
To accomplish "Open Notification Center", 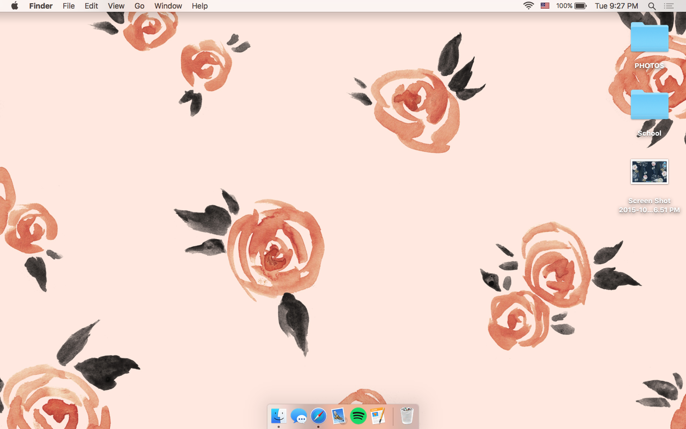I will click(x=668, y=6).
